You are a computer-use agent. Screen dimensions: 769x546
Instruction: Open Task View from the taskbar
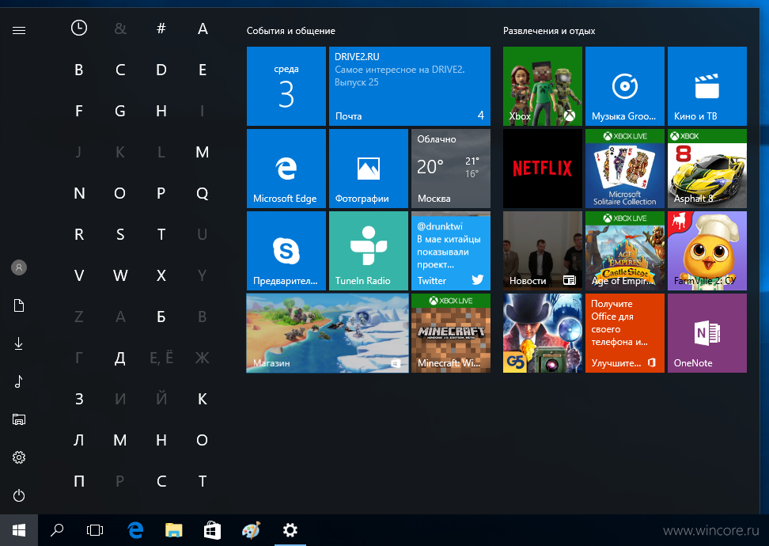pos(95,530)
